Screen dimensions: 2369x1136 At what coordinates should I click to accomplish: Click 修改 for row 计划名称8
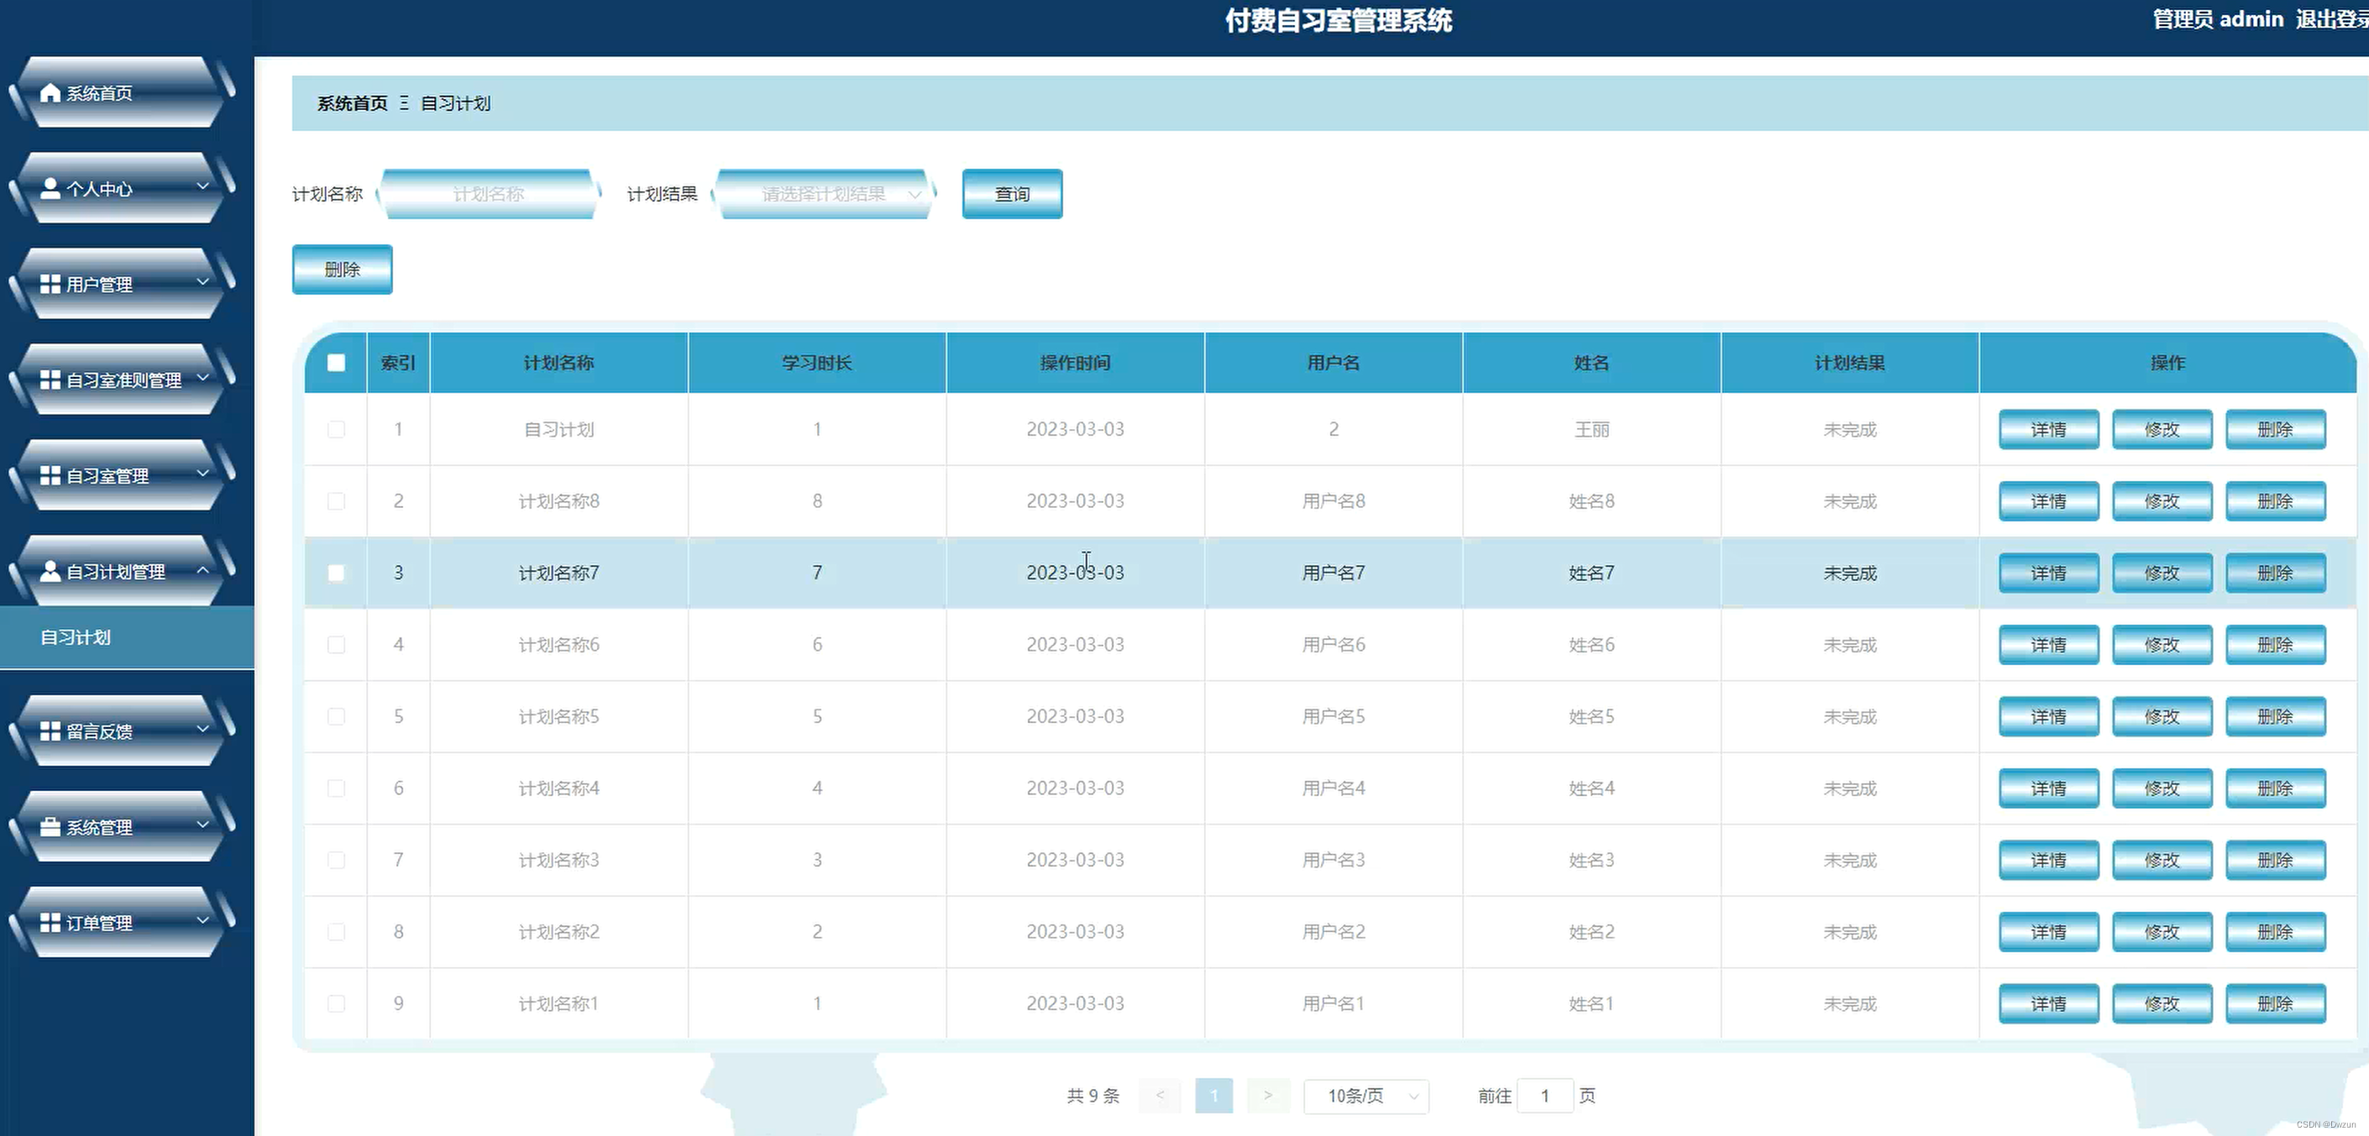point(2162,501)
